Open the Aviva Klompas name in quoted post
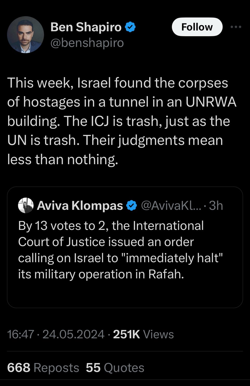Image resolution: width=250 pixels, height=386 pixels. click(80, 206)
